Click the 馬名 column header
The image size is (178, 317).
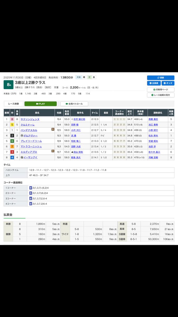pos(37,113)
